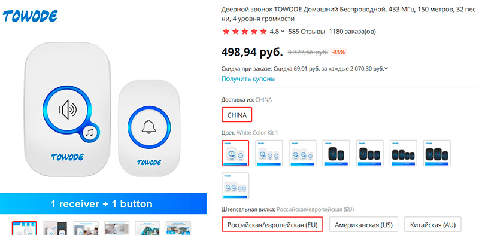This screenshot has height=235, width=479.
Task: Select the first black color kit swatch
Action: coord(336,153)
